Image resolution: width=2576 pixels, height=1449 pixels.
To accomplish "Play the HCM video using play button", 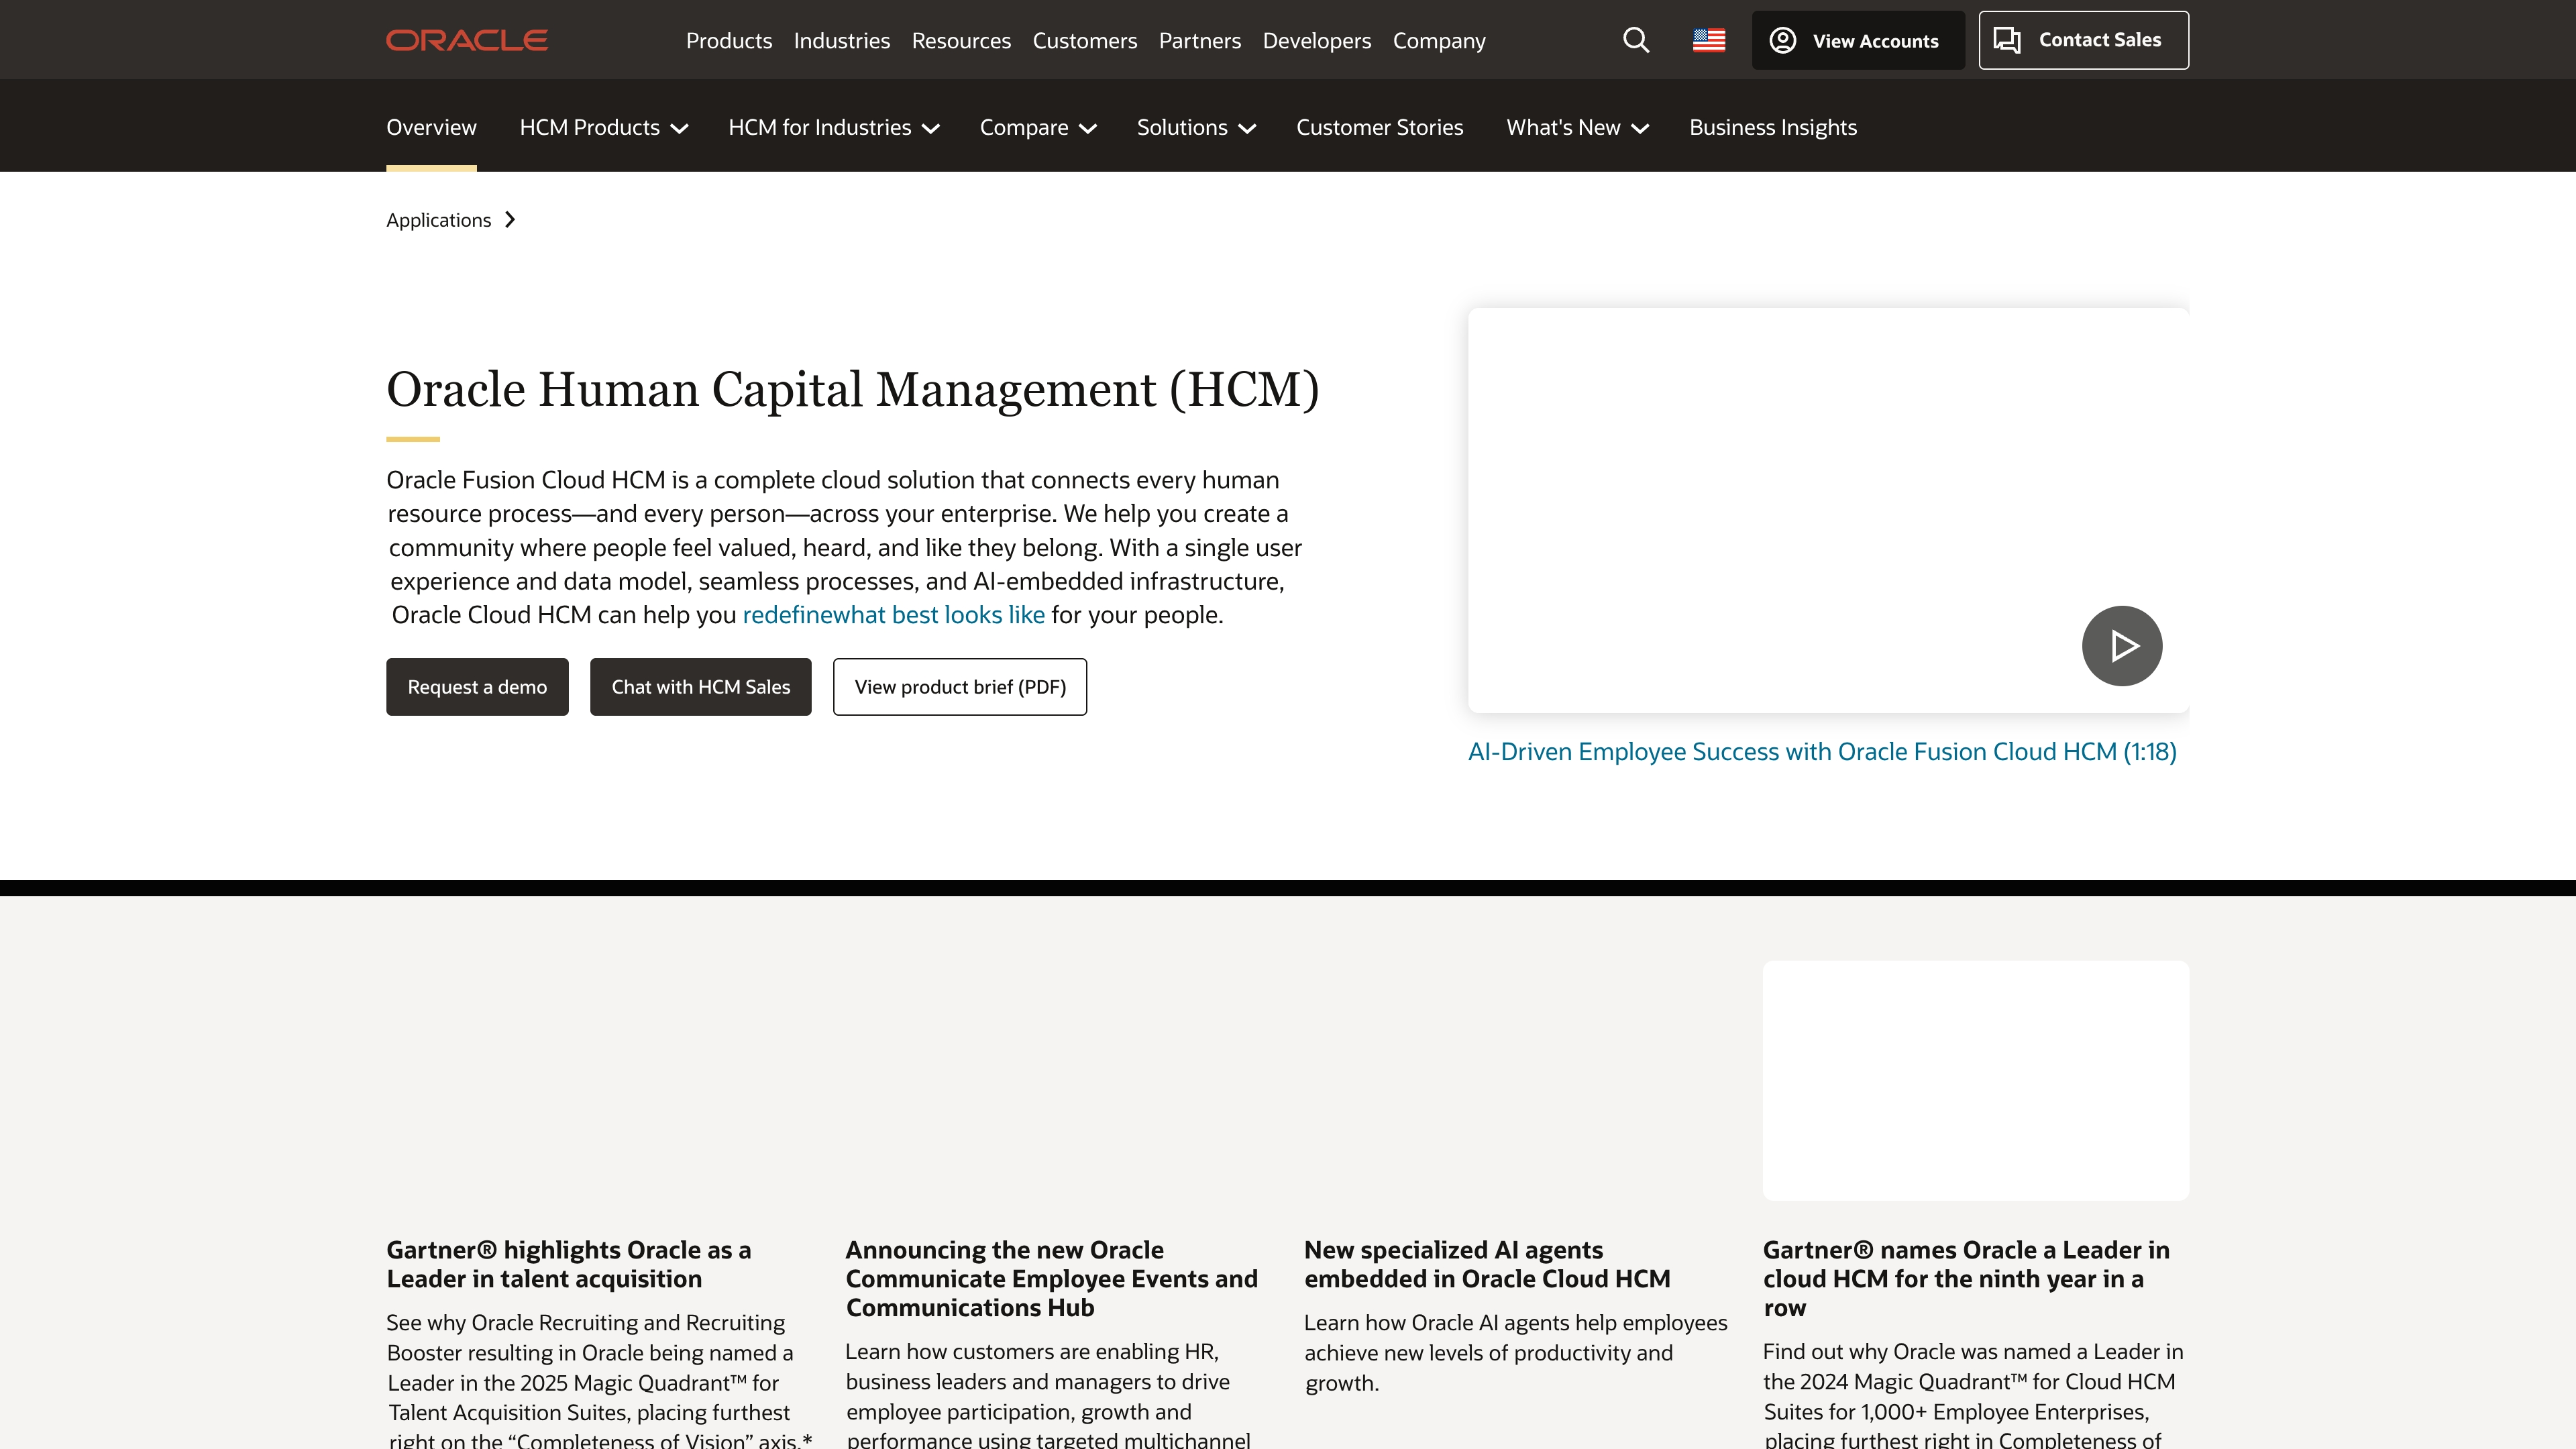I will click(x=2122, y=646).
